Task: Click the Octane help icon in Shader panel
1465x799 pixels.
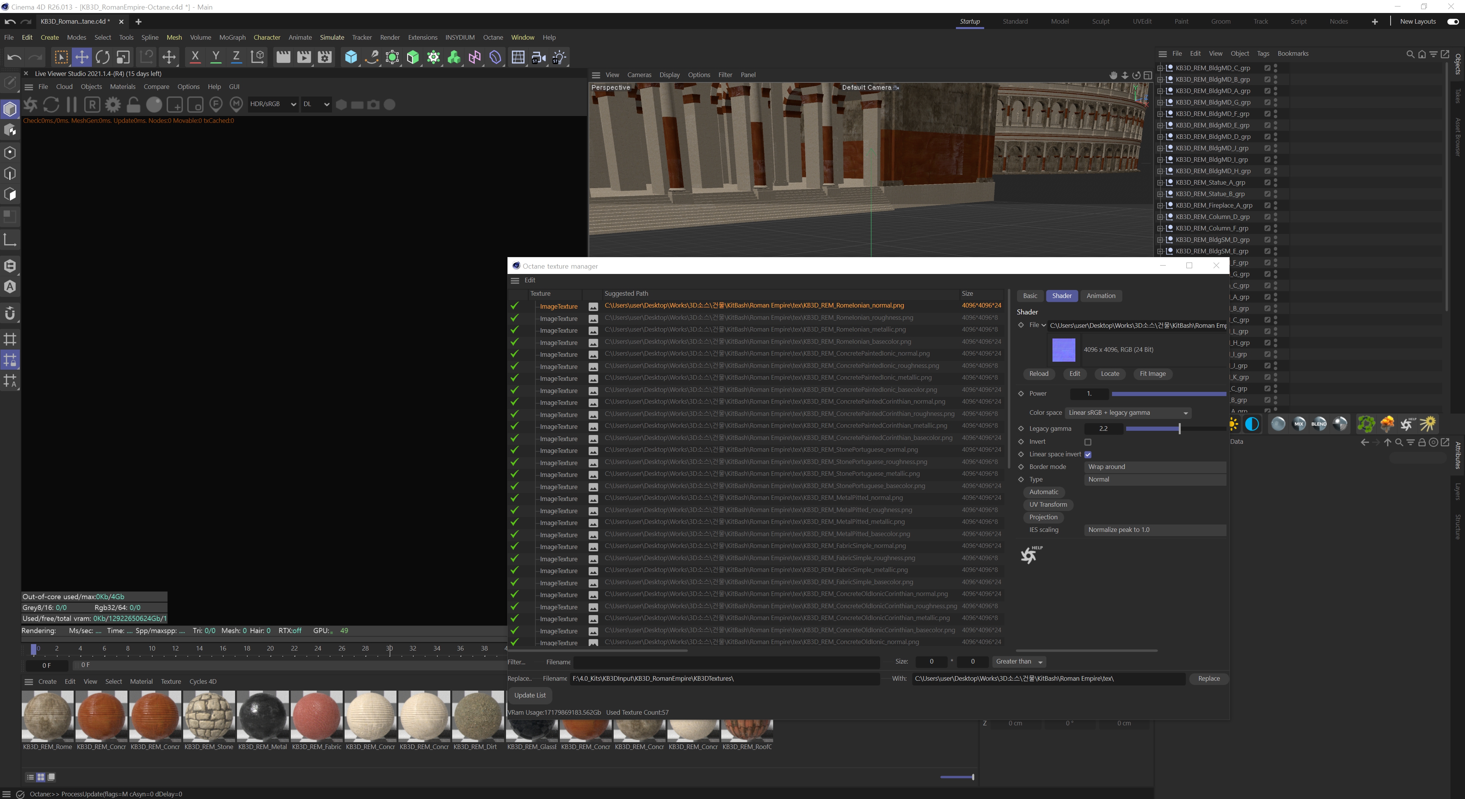Action: tap(1031, 554)
